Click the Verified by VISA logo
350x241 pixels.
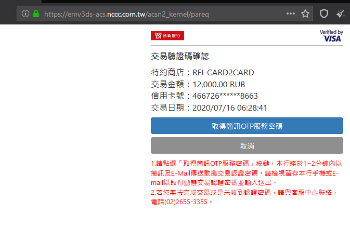tap(331, 35)
